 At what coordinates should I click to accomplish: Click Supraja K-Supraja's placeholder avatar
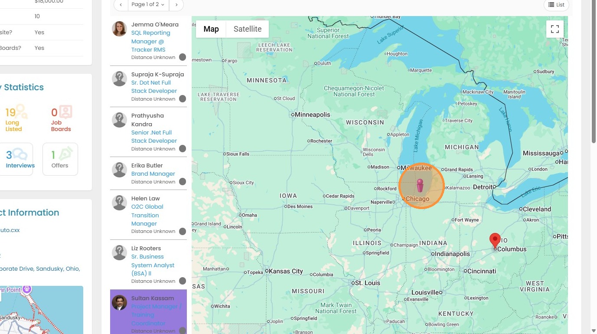click(x=119, y=79)
